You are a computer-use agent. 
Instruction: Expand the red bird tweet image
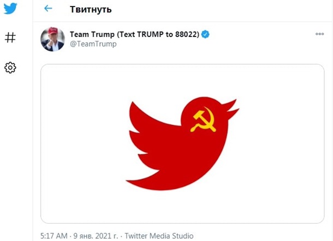(182, 143)
